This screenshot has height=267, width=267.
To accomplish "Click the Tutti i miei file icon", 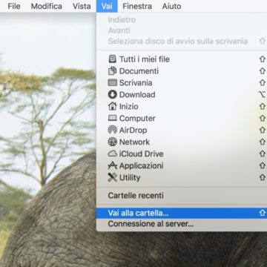I will click(113, 59).
